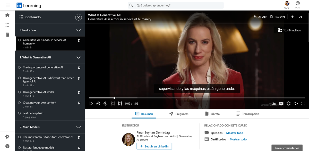Rewind video 10 seconds
Screen dimensions: 309x151
pos(98,104)
